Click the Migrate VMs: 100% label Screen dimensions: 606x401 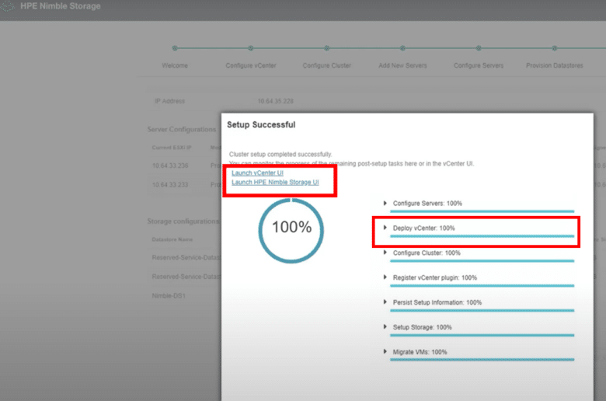[420, 351]
